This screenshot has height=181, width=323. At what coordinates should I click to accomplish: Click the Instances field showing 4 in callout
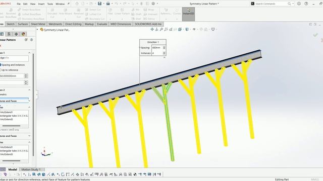coord(157,53)
